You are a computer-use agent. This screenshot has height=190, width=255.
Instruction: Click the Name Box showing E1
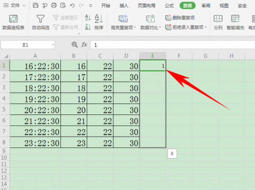tap(25, 45)
